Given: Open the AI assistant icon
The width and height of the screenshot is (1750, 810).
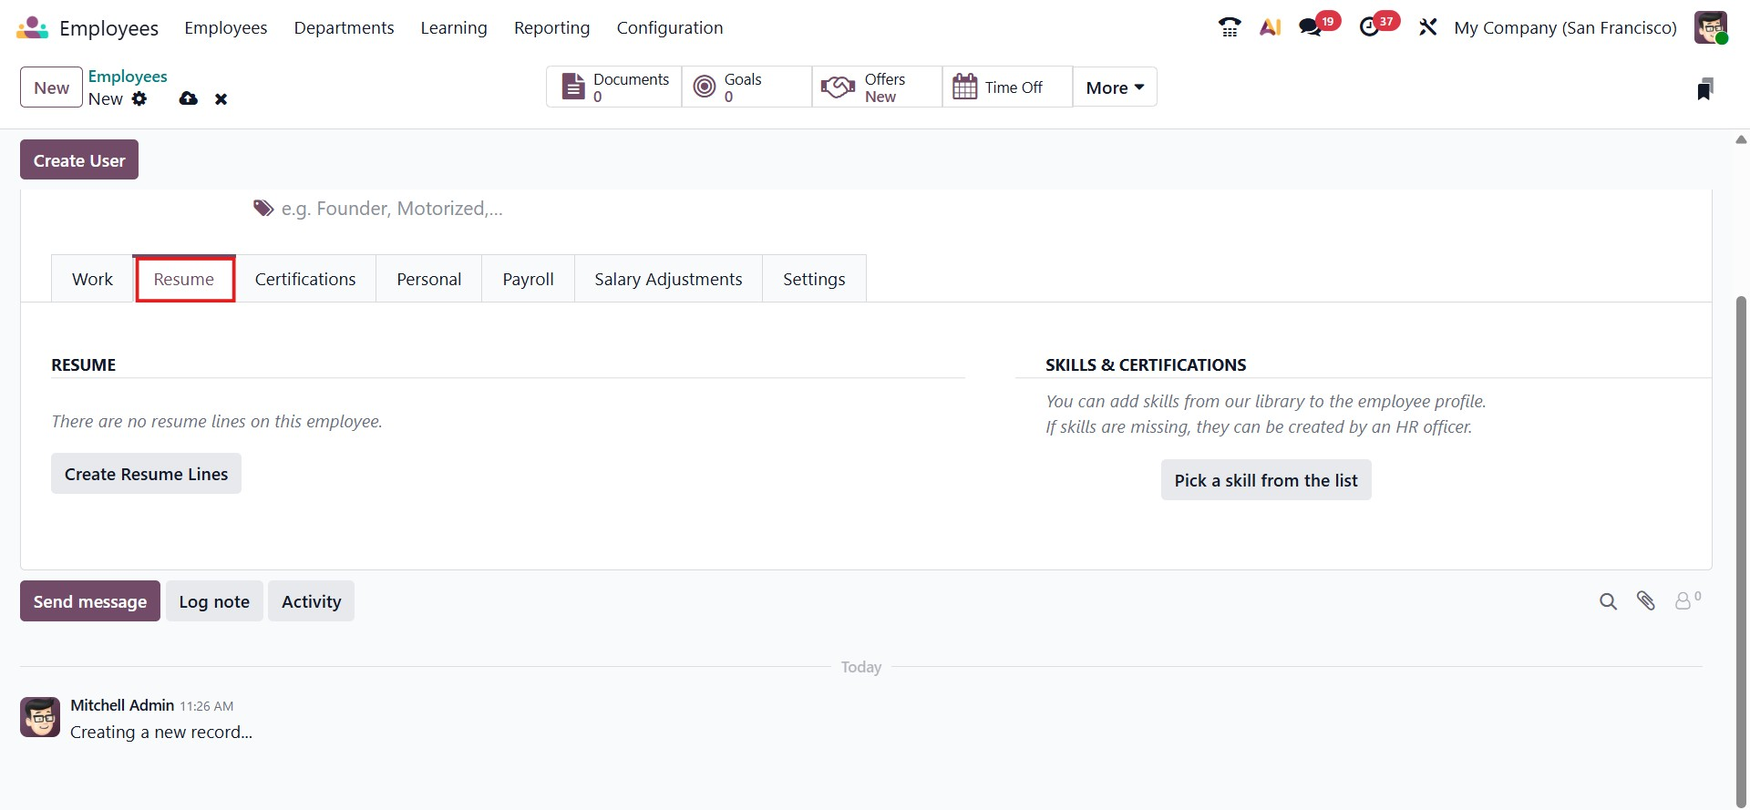Looking at the screenshot, I should pos(1270,27).
